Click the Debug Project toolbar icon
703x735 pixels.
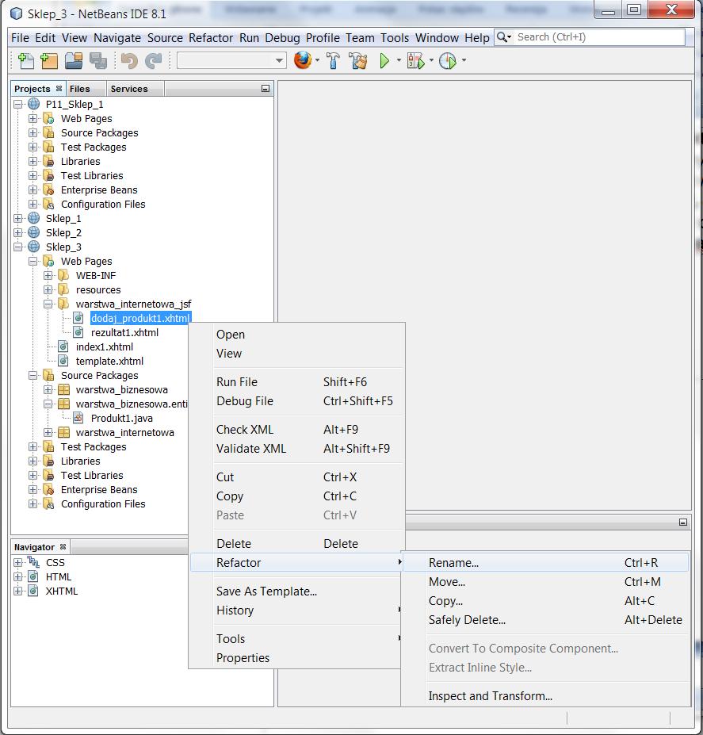[x=416, y=61]
